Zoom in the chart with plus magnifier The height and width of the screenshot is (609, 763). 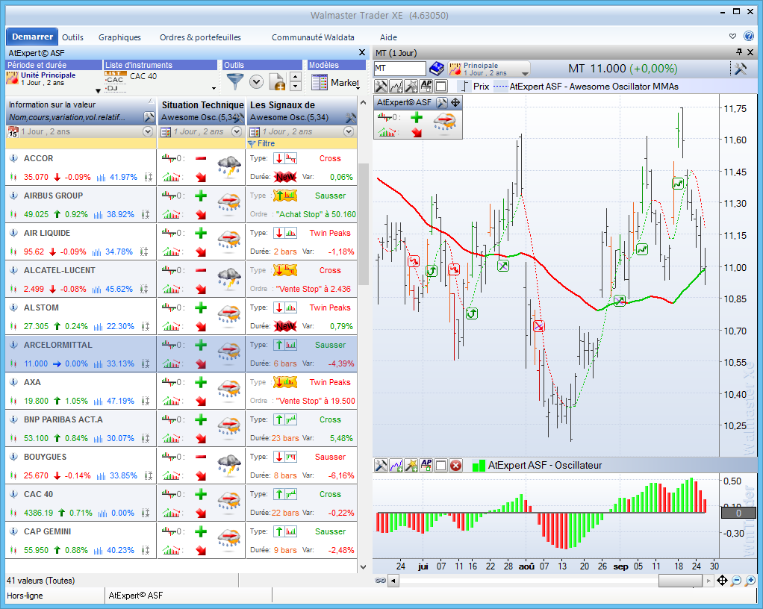click(x=750, y=581)
